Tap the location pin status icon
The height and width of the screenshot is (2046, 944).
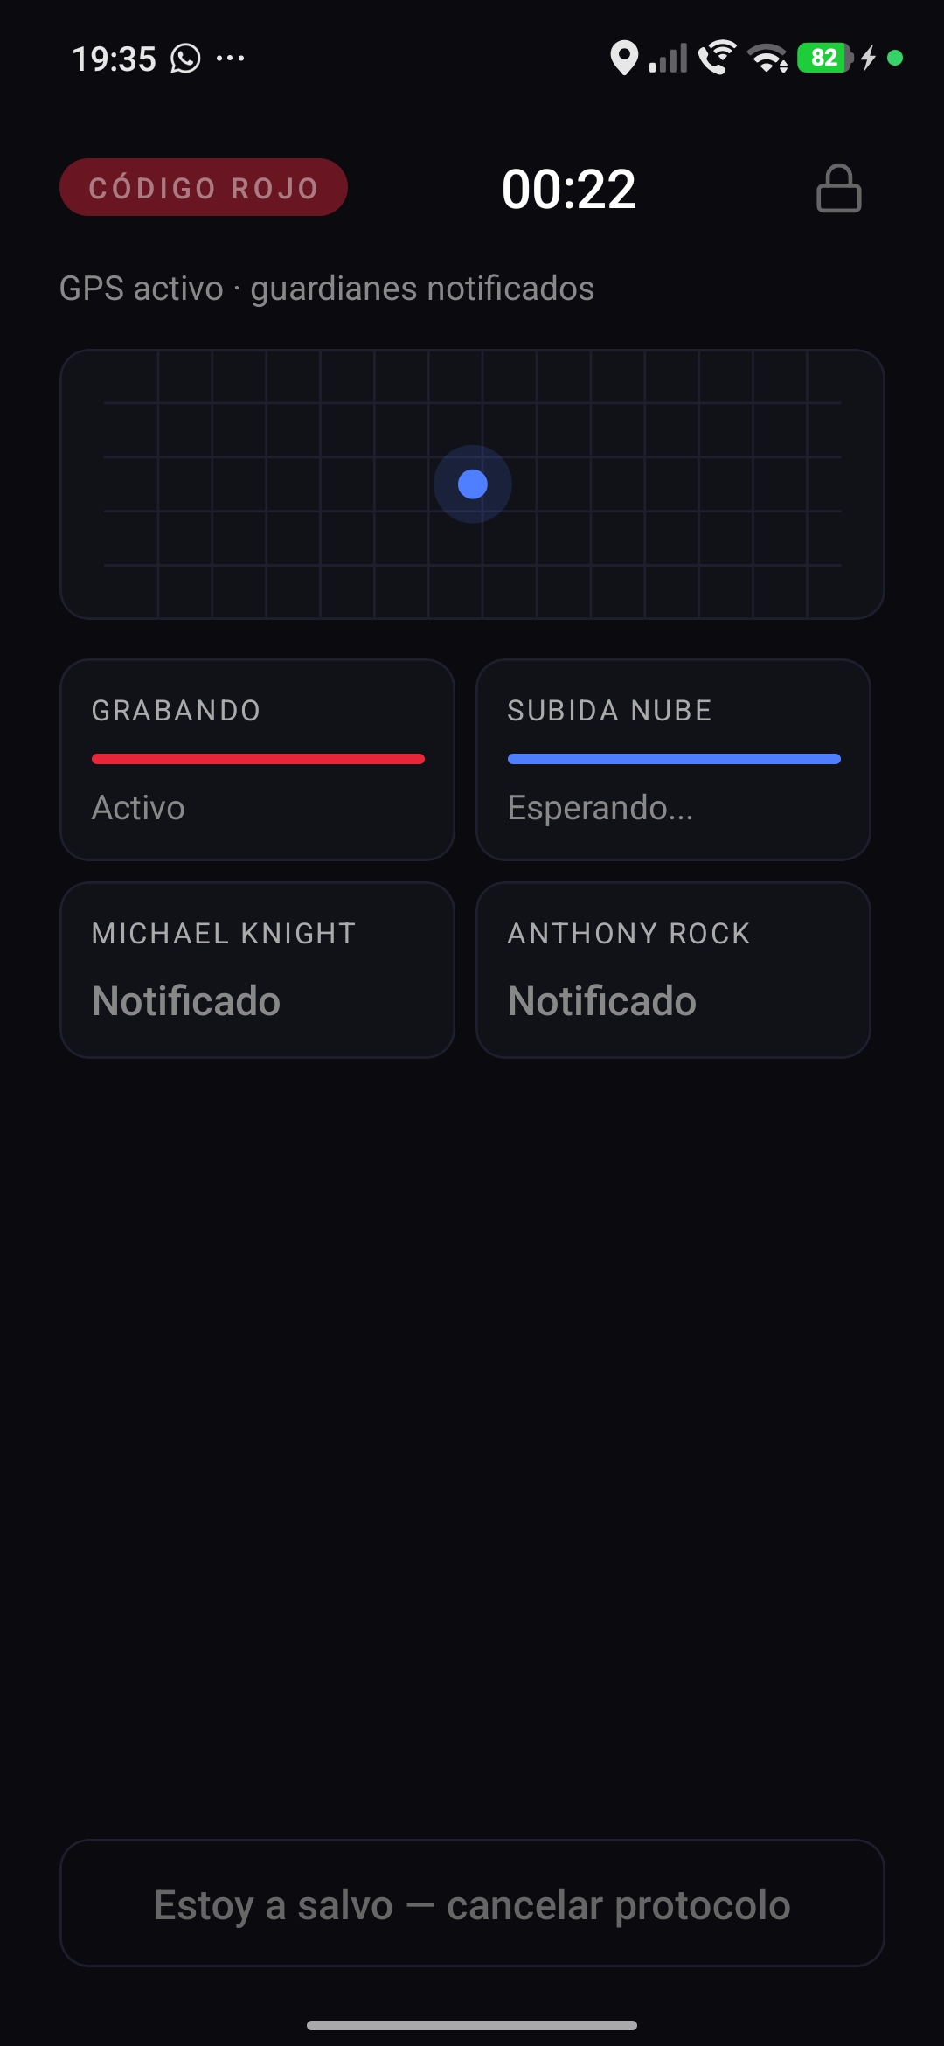[x=623, y=59]
